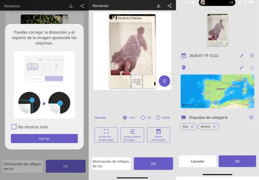
Task: Open Editar información tool
Action: point(158,135)
